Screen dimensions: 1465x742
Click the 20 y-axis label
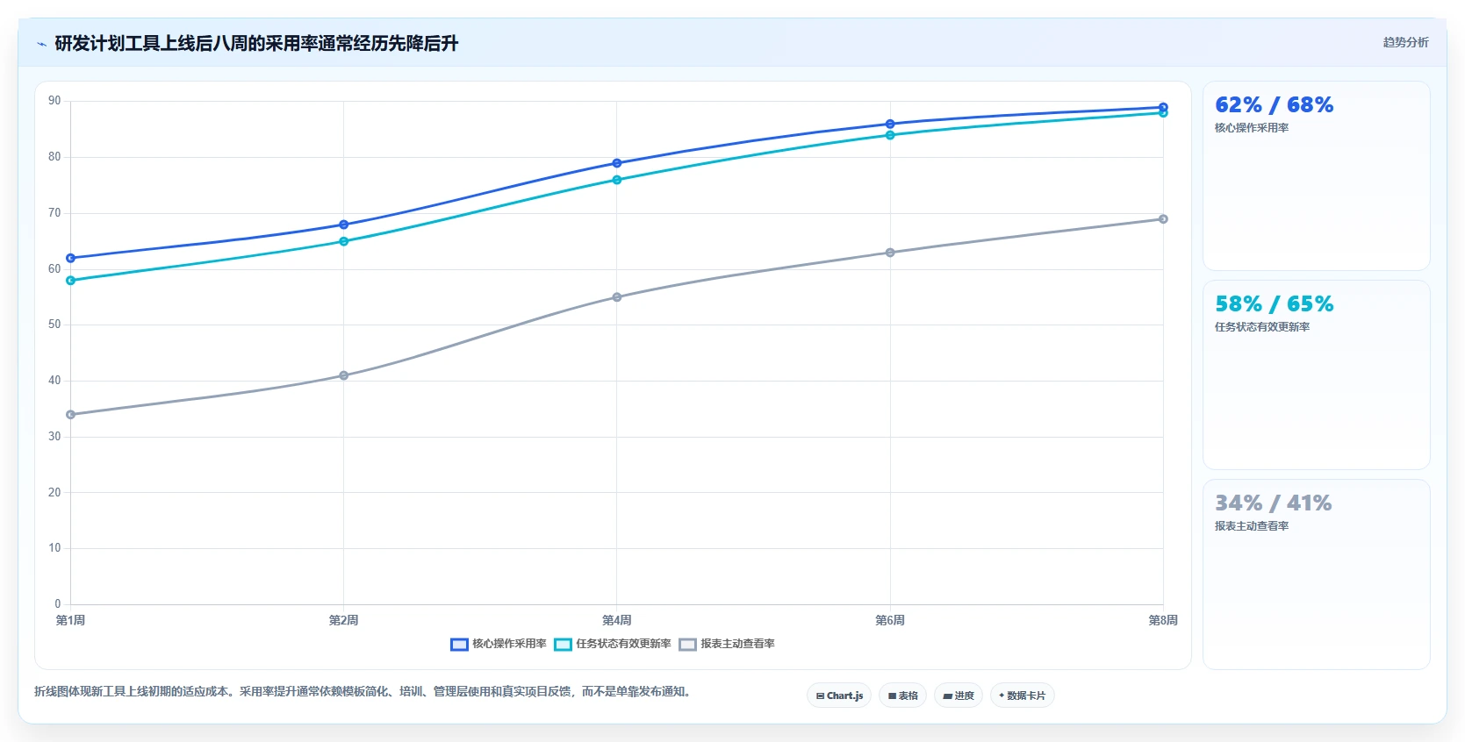pos(54,493)
